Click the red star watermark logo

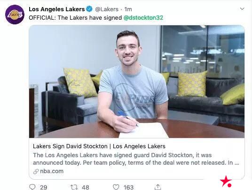[226, 182]
